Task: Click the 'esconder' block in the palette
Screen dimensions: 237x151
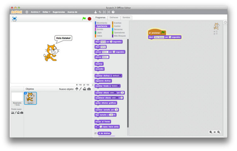Action: [100, 69]
